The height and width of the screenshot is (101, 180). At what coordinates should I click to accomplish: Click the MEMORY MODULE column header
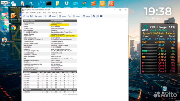click(36, 21)
